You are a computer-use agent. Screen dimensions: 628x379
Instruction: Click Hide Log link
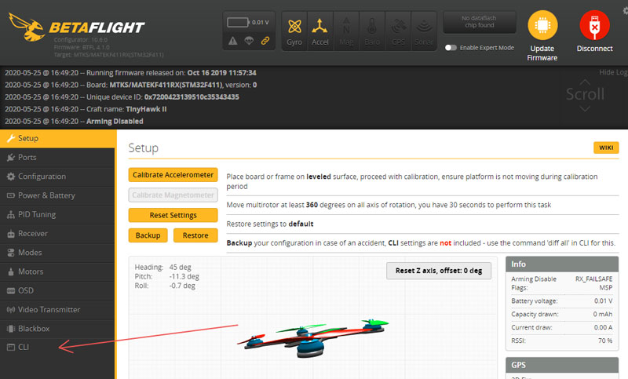click(613, 72)
